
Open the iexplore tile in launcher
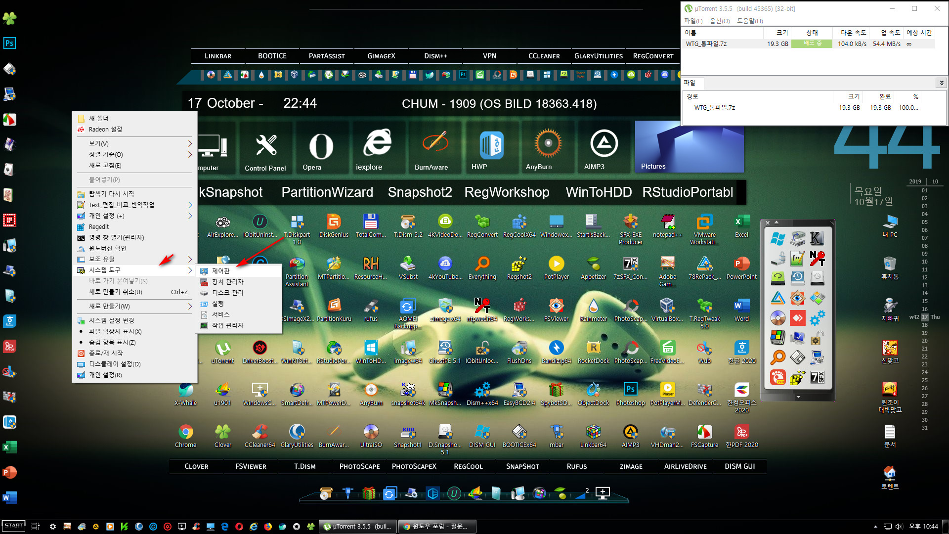(x=378, y=148)
